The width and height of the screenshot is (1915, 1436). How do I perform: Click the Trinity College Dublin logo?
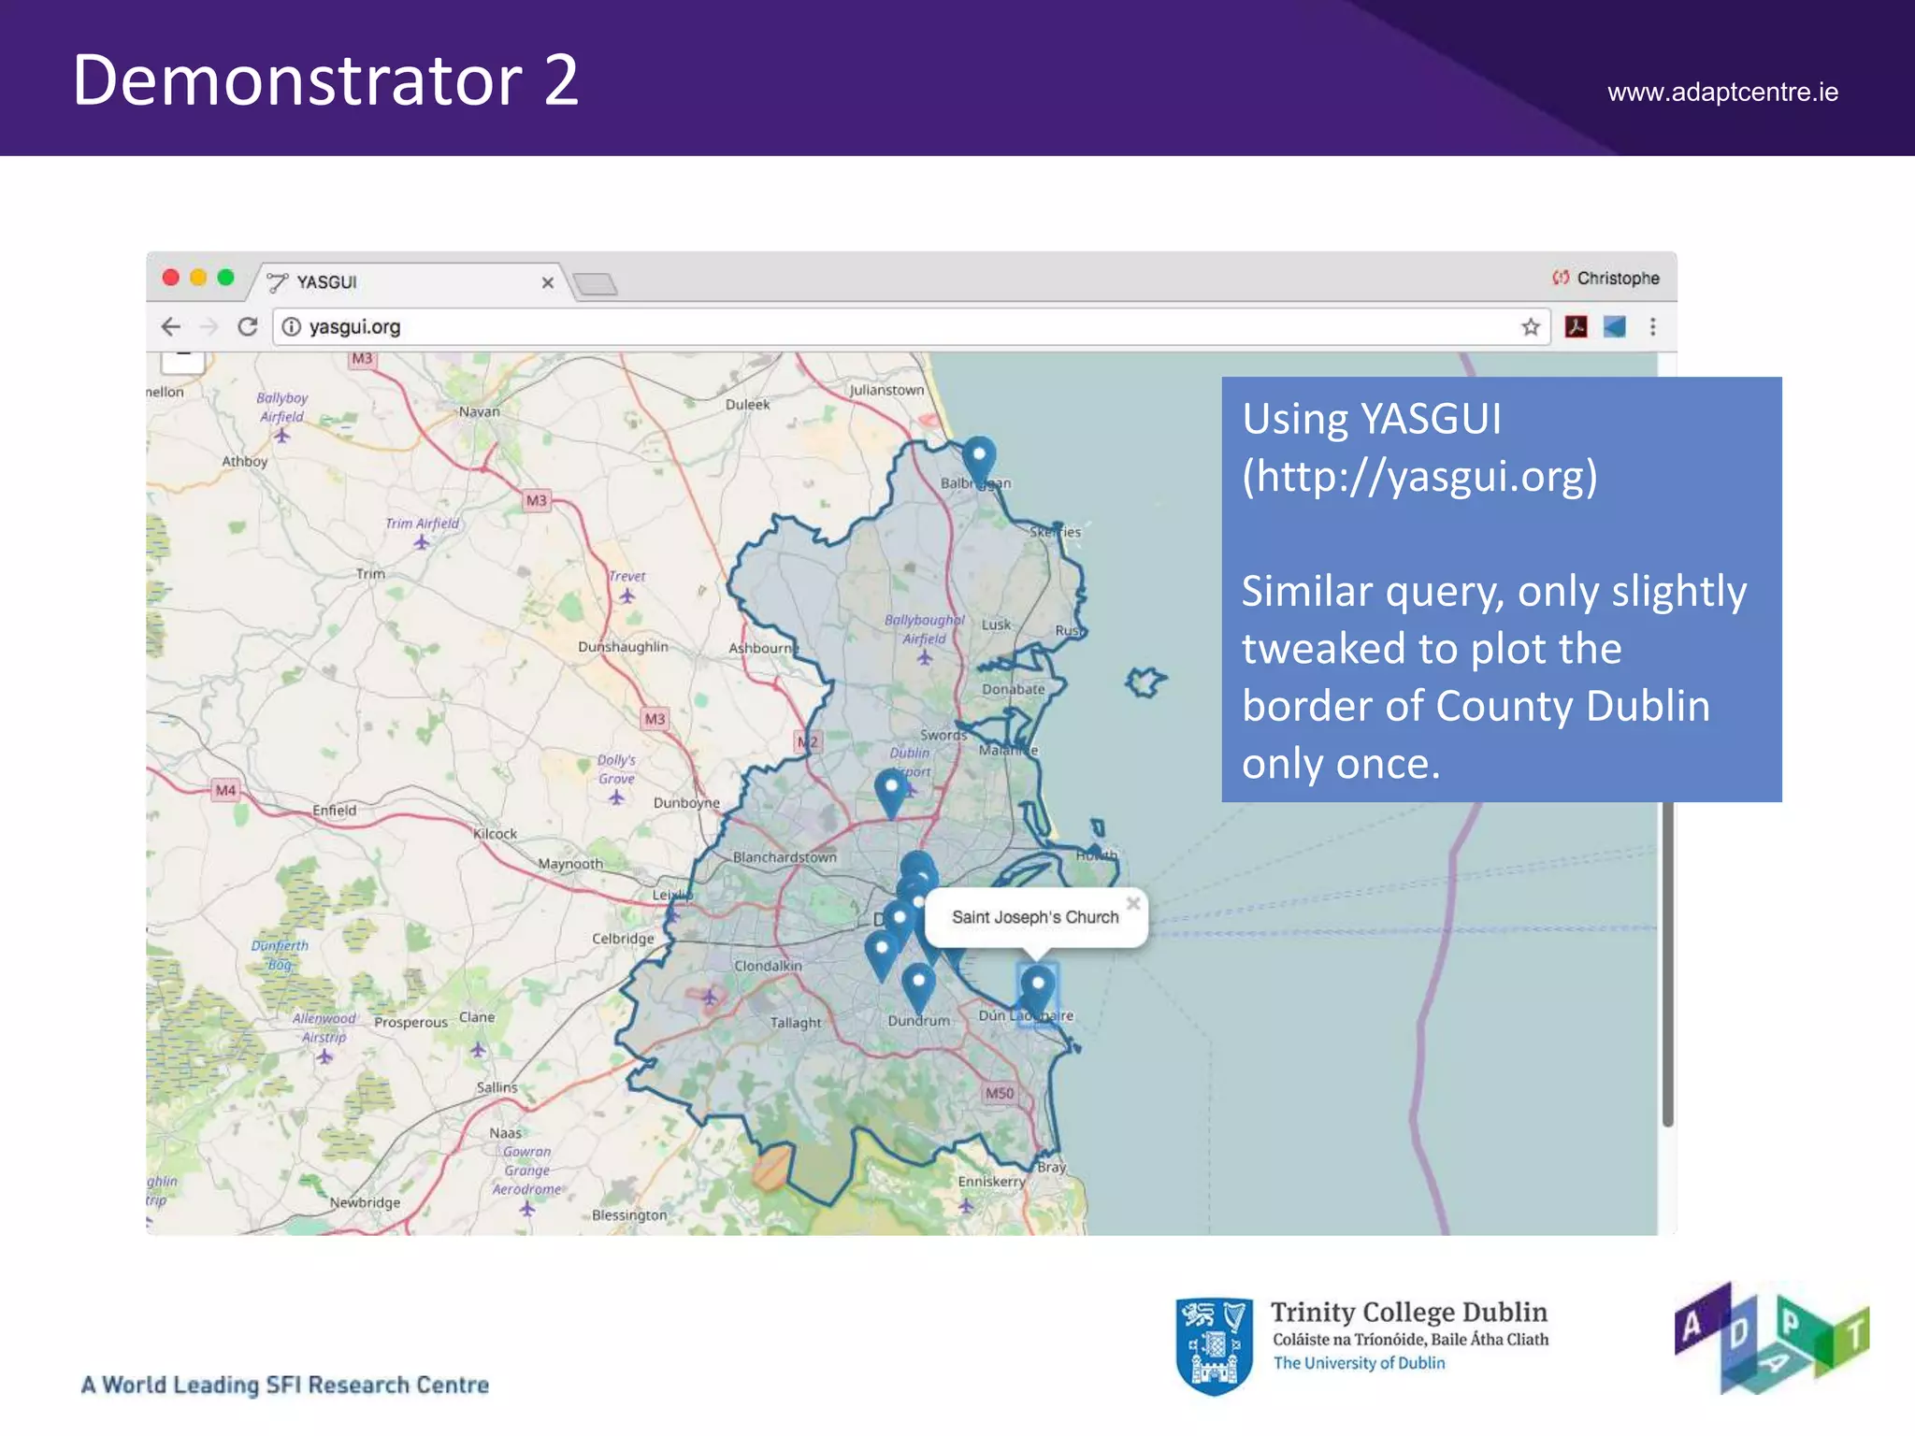point(1361,1345)
